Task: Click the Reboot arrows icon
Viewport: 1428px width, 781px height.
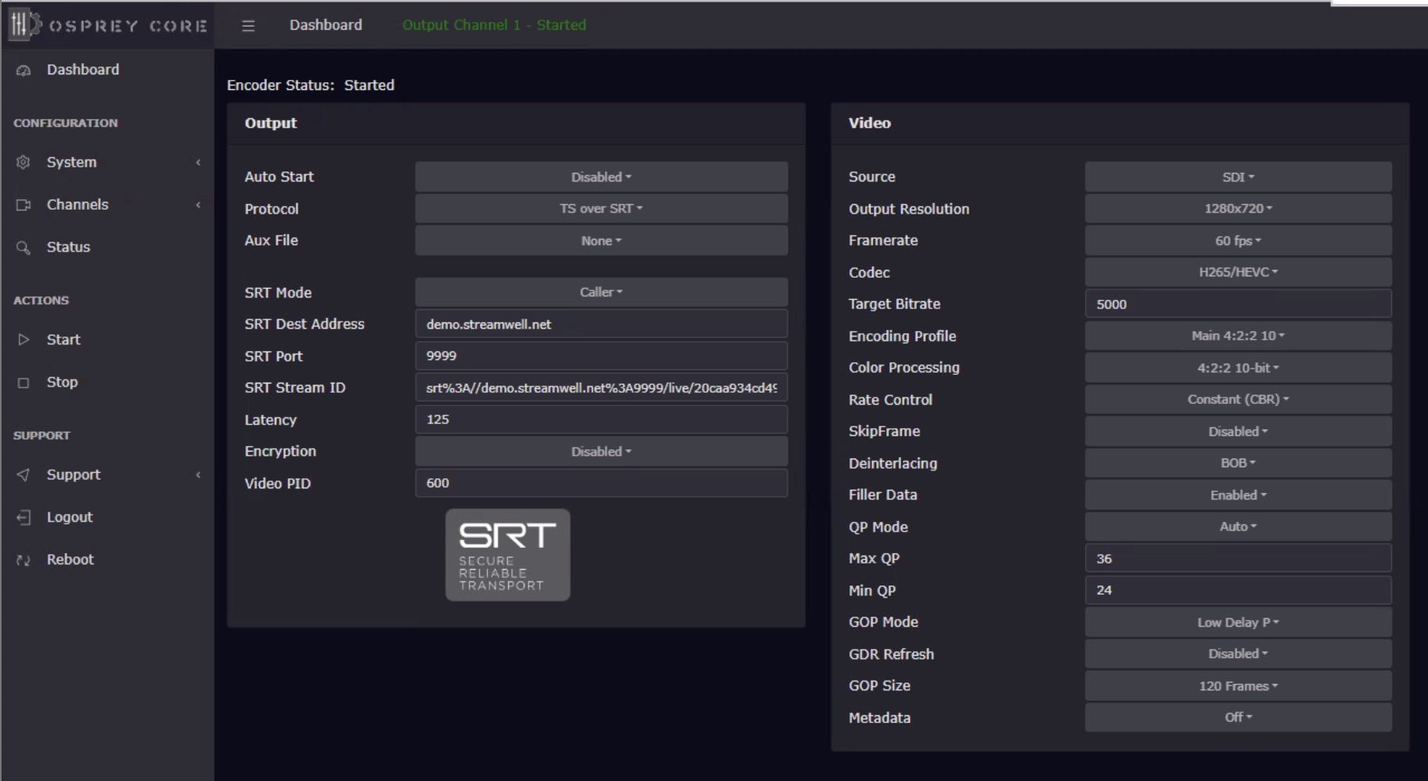Action: (23, 560)
